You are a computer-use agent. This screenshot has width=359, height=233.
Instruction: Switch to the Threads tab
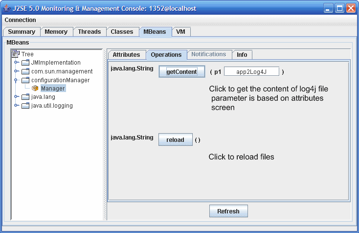click(x=89, y=32)
